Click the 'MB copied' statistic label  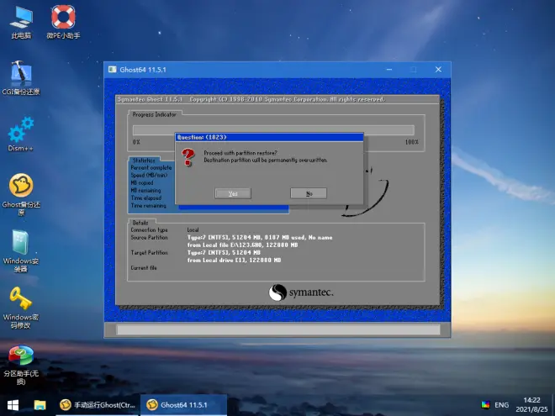coord(142,183)
